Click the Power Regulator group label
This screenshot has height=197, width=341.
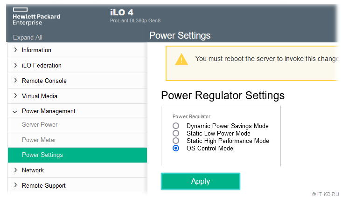[191, 116]
